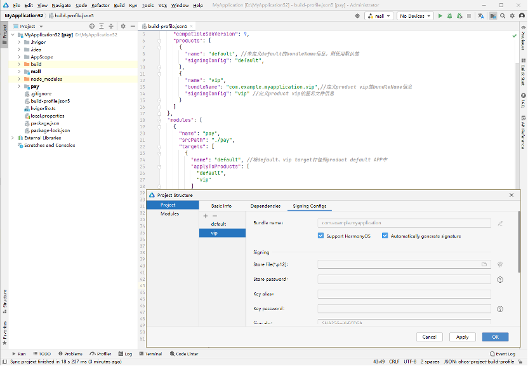Open the File menu
The width and height of the screenshot is (528, 366).
click(16, 5)
